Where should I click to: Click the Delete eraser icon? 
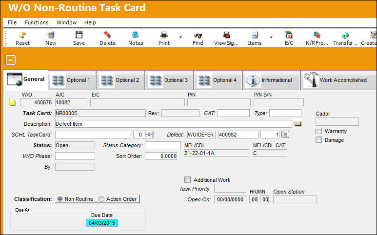point(107,35)
